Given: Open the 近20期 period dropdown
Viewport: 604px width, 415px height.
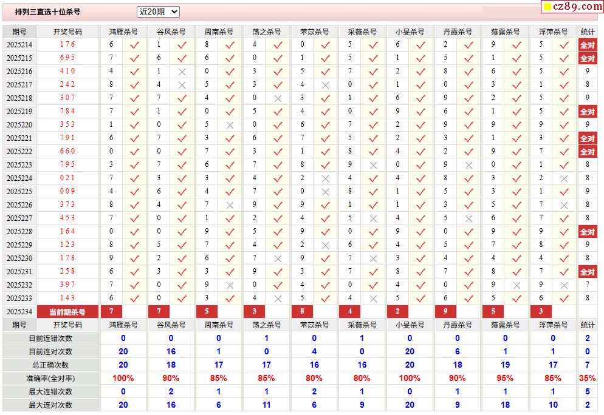Looking at the screenshot, I should [158, 12].
